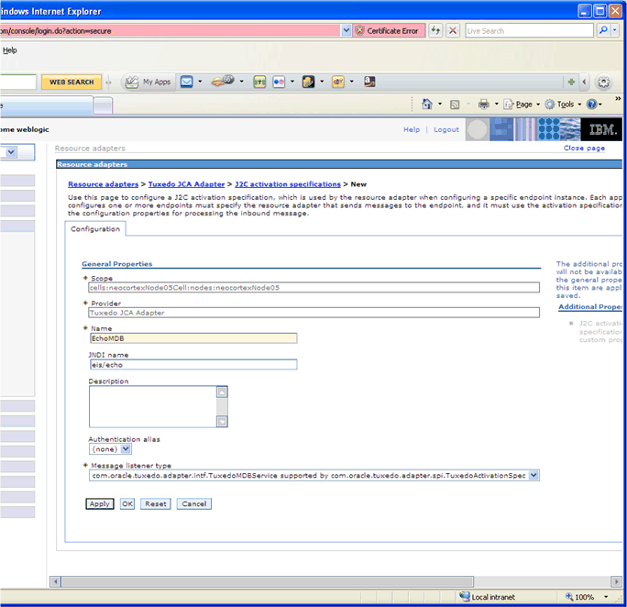Click the Print icon
This screenshot has width=627, height=607.
coord(484,104)
